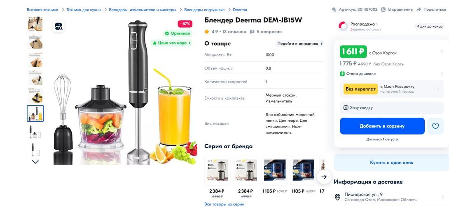
Task: Go to the Блендеры погружные breadcrumb
Action: coord(204,10)
